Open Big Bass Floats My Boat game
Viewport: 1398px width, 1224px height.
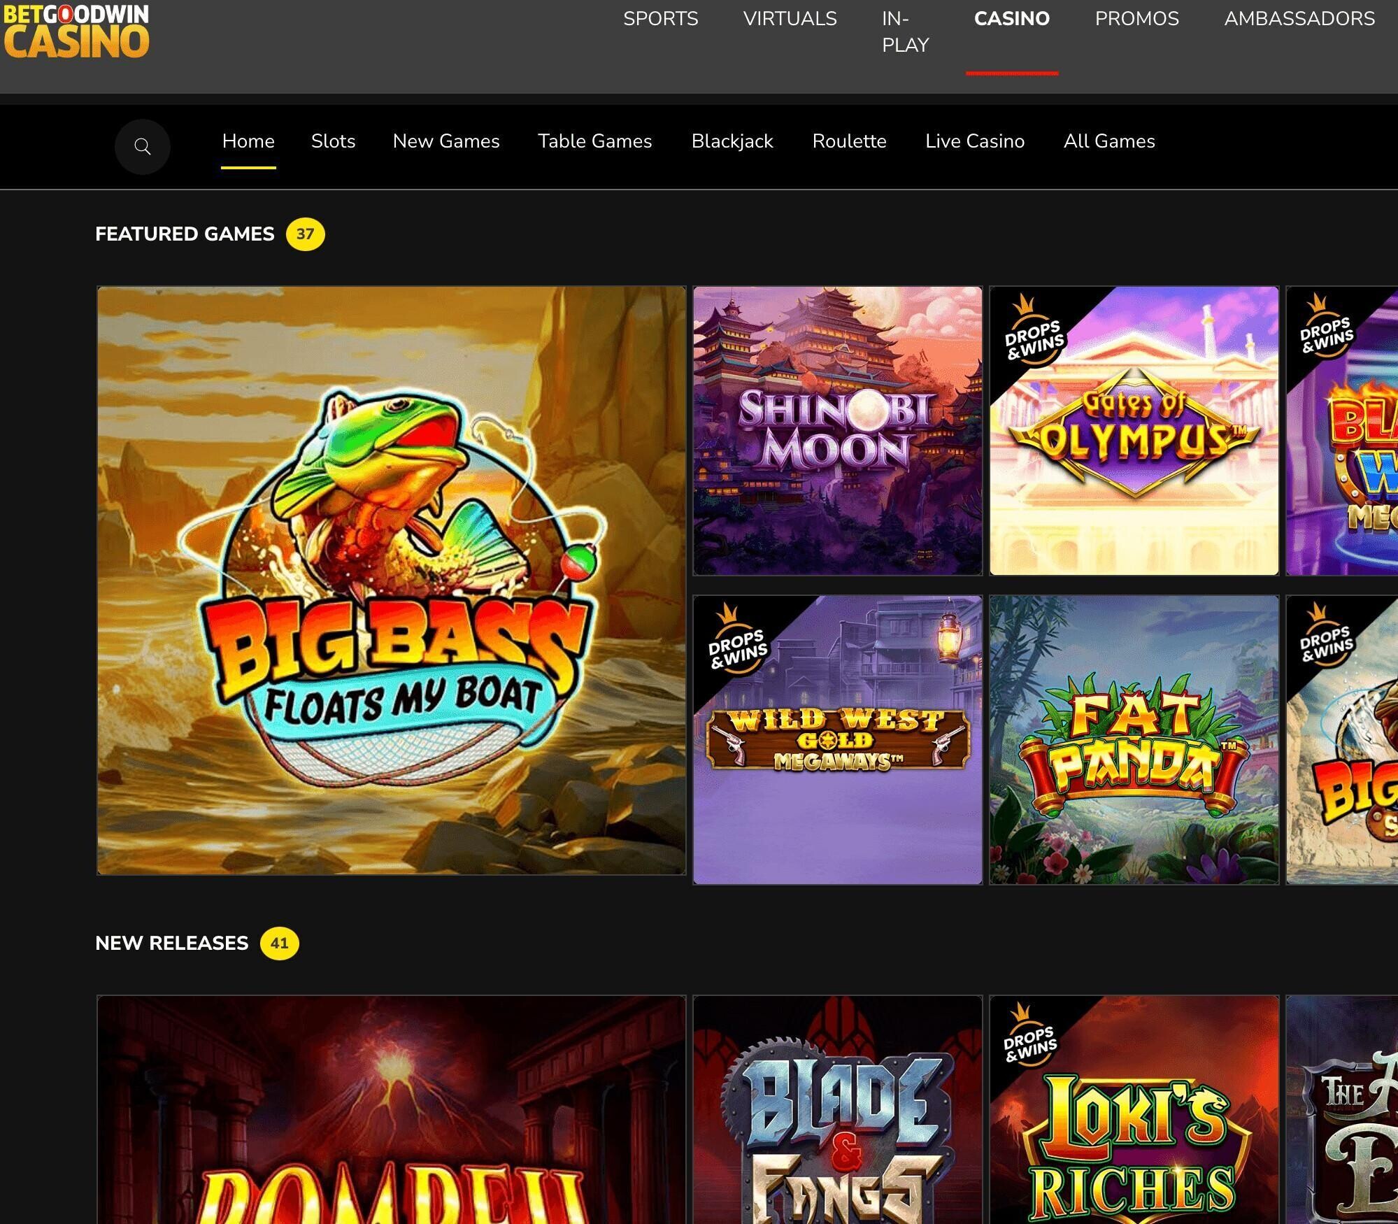[x=392, y=581]
